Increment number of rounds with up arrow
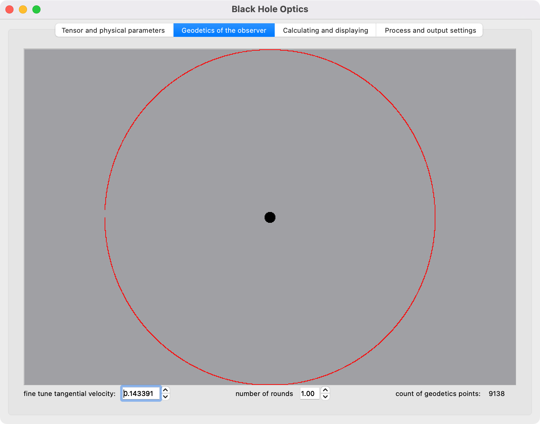Screen dimensions: 540x424 pyautogui.click(x=325, y=390)
